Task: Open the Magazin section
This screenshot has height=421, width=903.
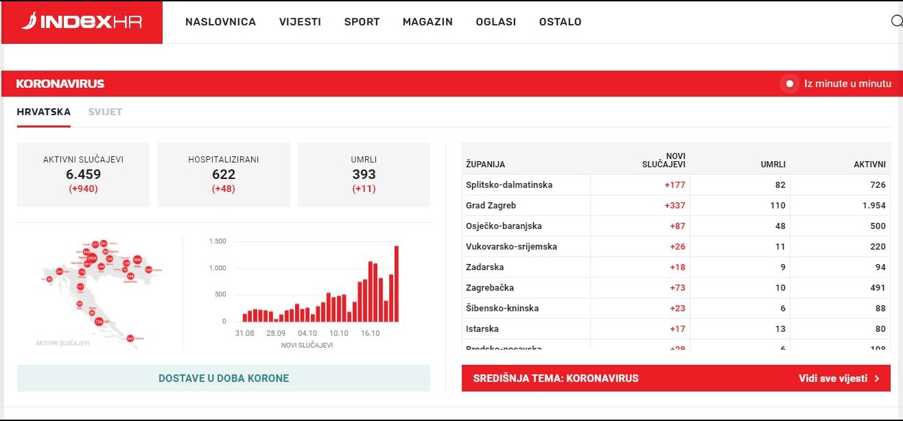Action: (427, 22)
